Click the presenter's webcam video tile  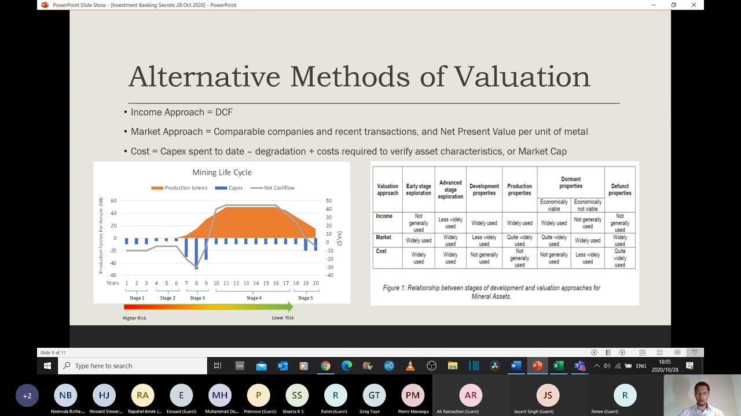click(x=702, y=396)
